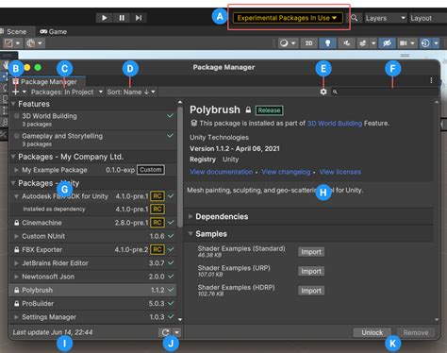Image resolution: width=447 pixels, height=353 pixels.
Task: Collapse the Features section
Action: tap(13, 104)
